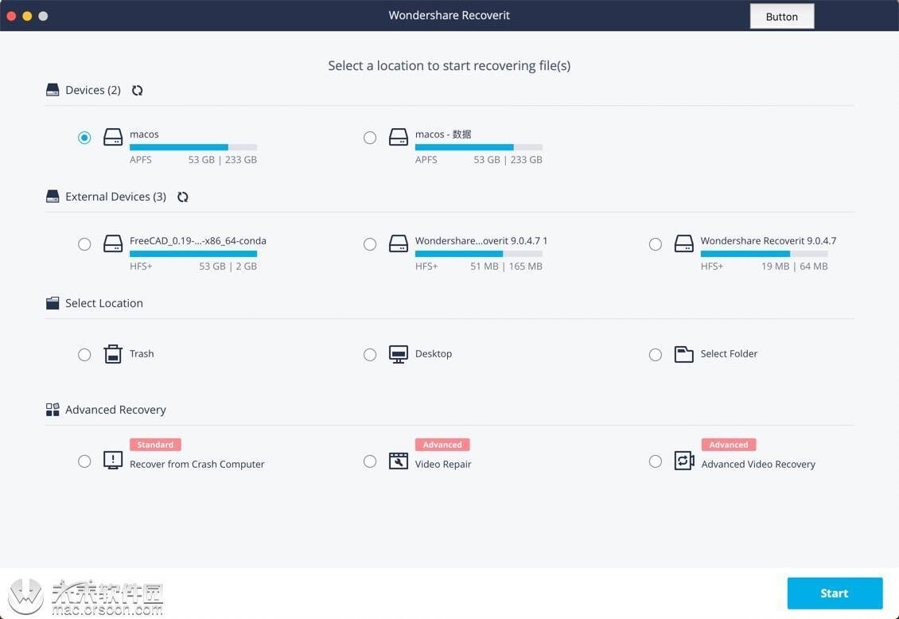The image size is (899, 619).
Task: Click the Trash bin icon
Action: 113,354
